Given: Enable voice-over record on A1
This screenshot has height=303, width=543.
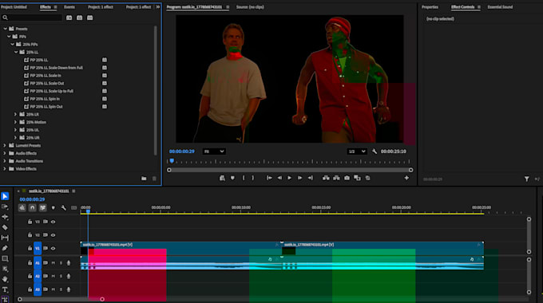Looking at the screenshot, I should click(69, 263).
